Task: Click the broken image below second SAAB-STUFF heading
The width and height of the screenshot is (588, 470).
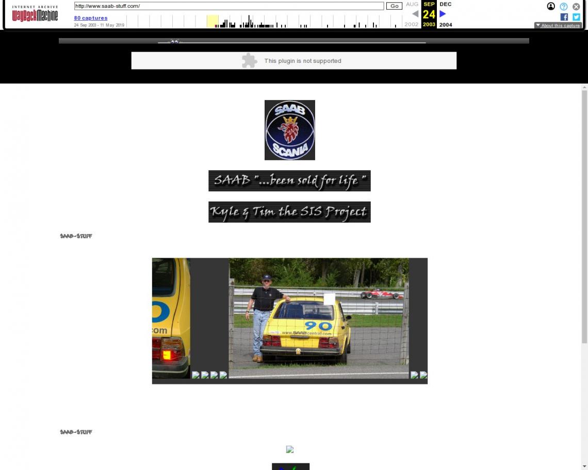Action: coord(289,449)
